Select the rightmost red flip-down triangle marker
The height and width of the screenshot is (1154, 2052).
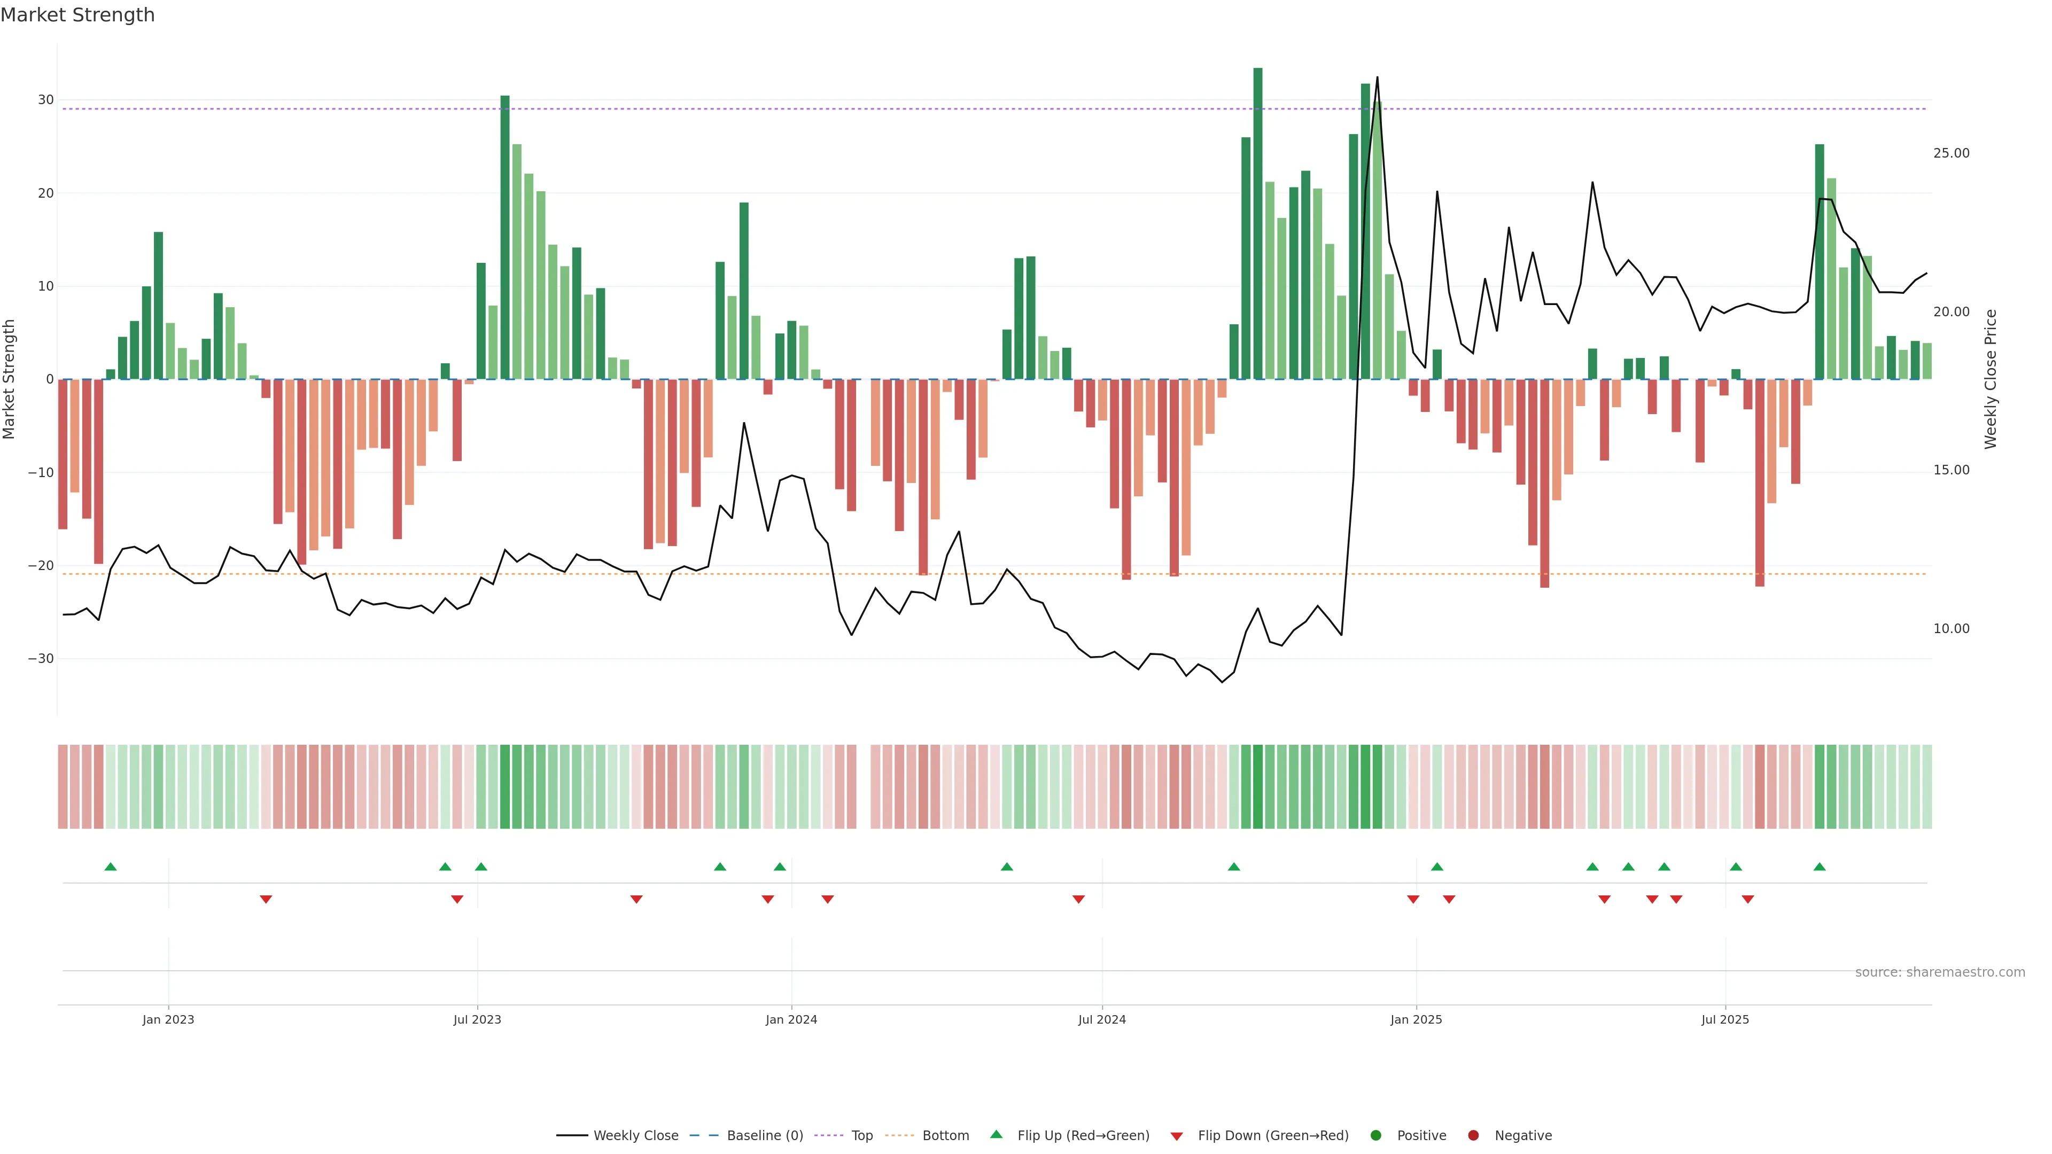point(1748,899)
